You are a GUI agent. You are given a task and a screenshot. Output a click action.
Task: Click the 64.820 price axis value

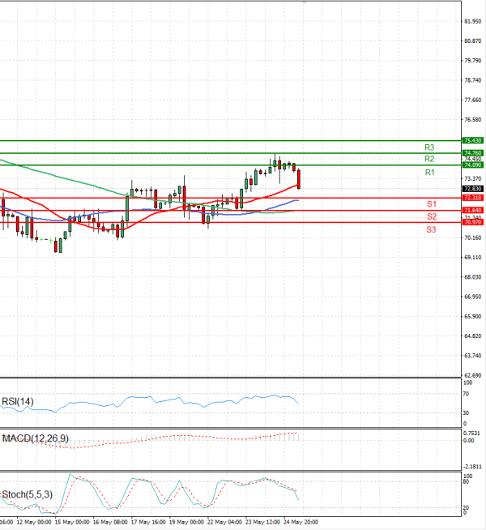point(473,336)
